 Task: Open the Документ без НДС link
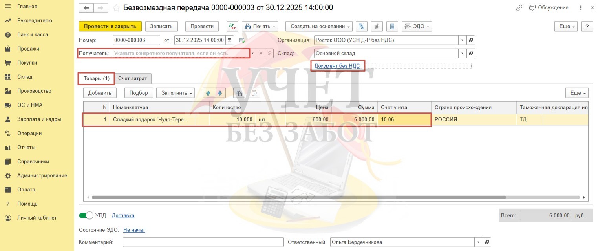coord(337,66)
